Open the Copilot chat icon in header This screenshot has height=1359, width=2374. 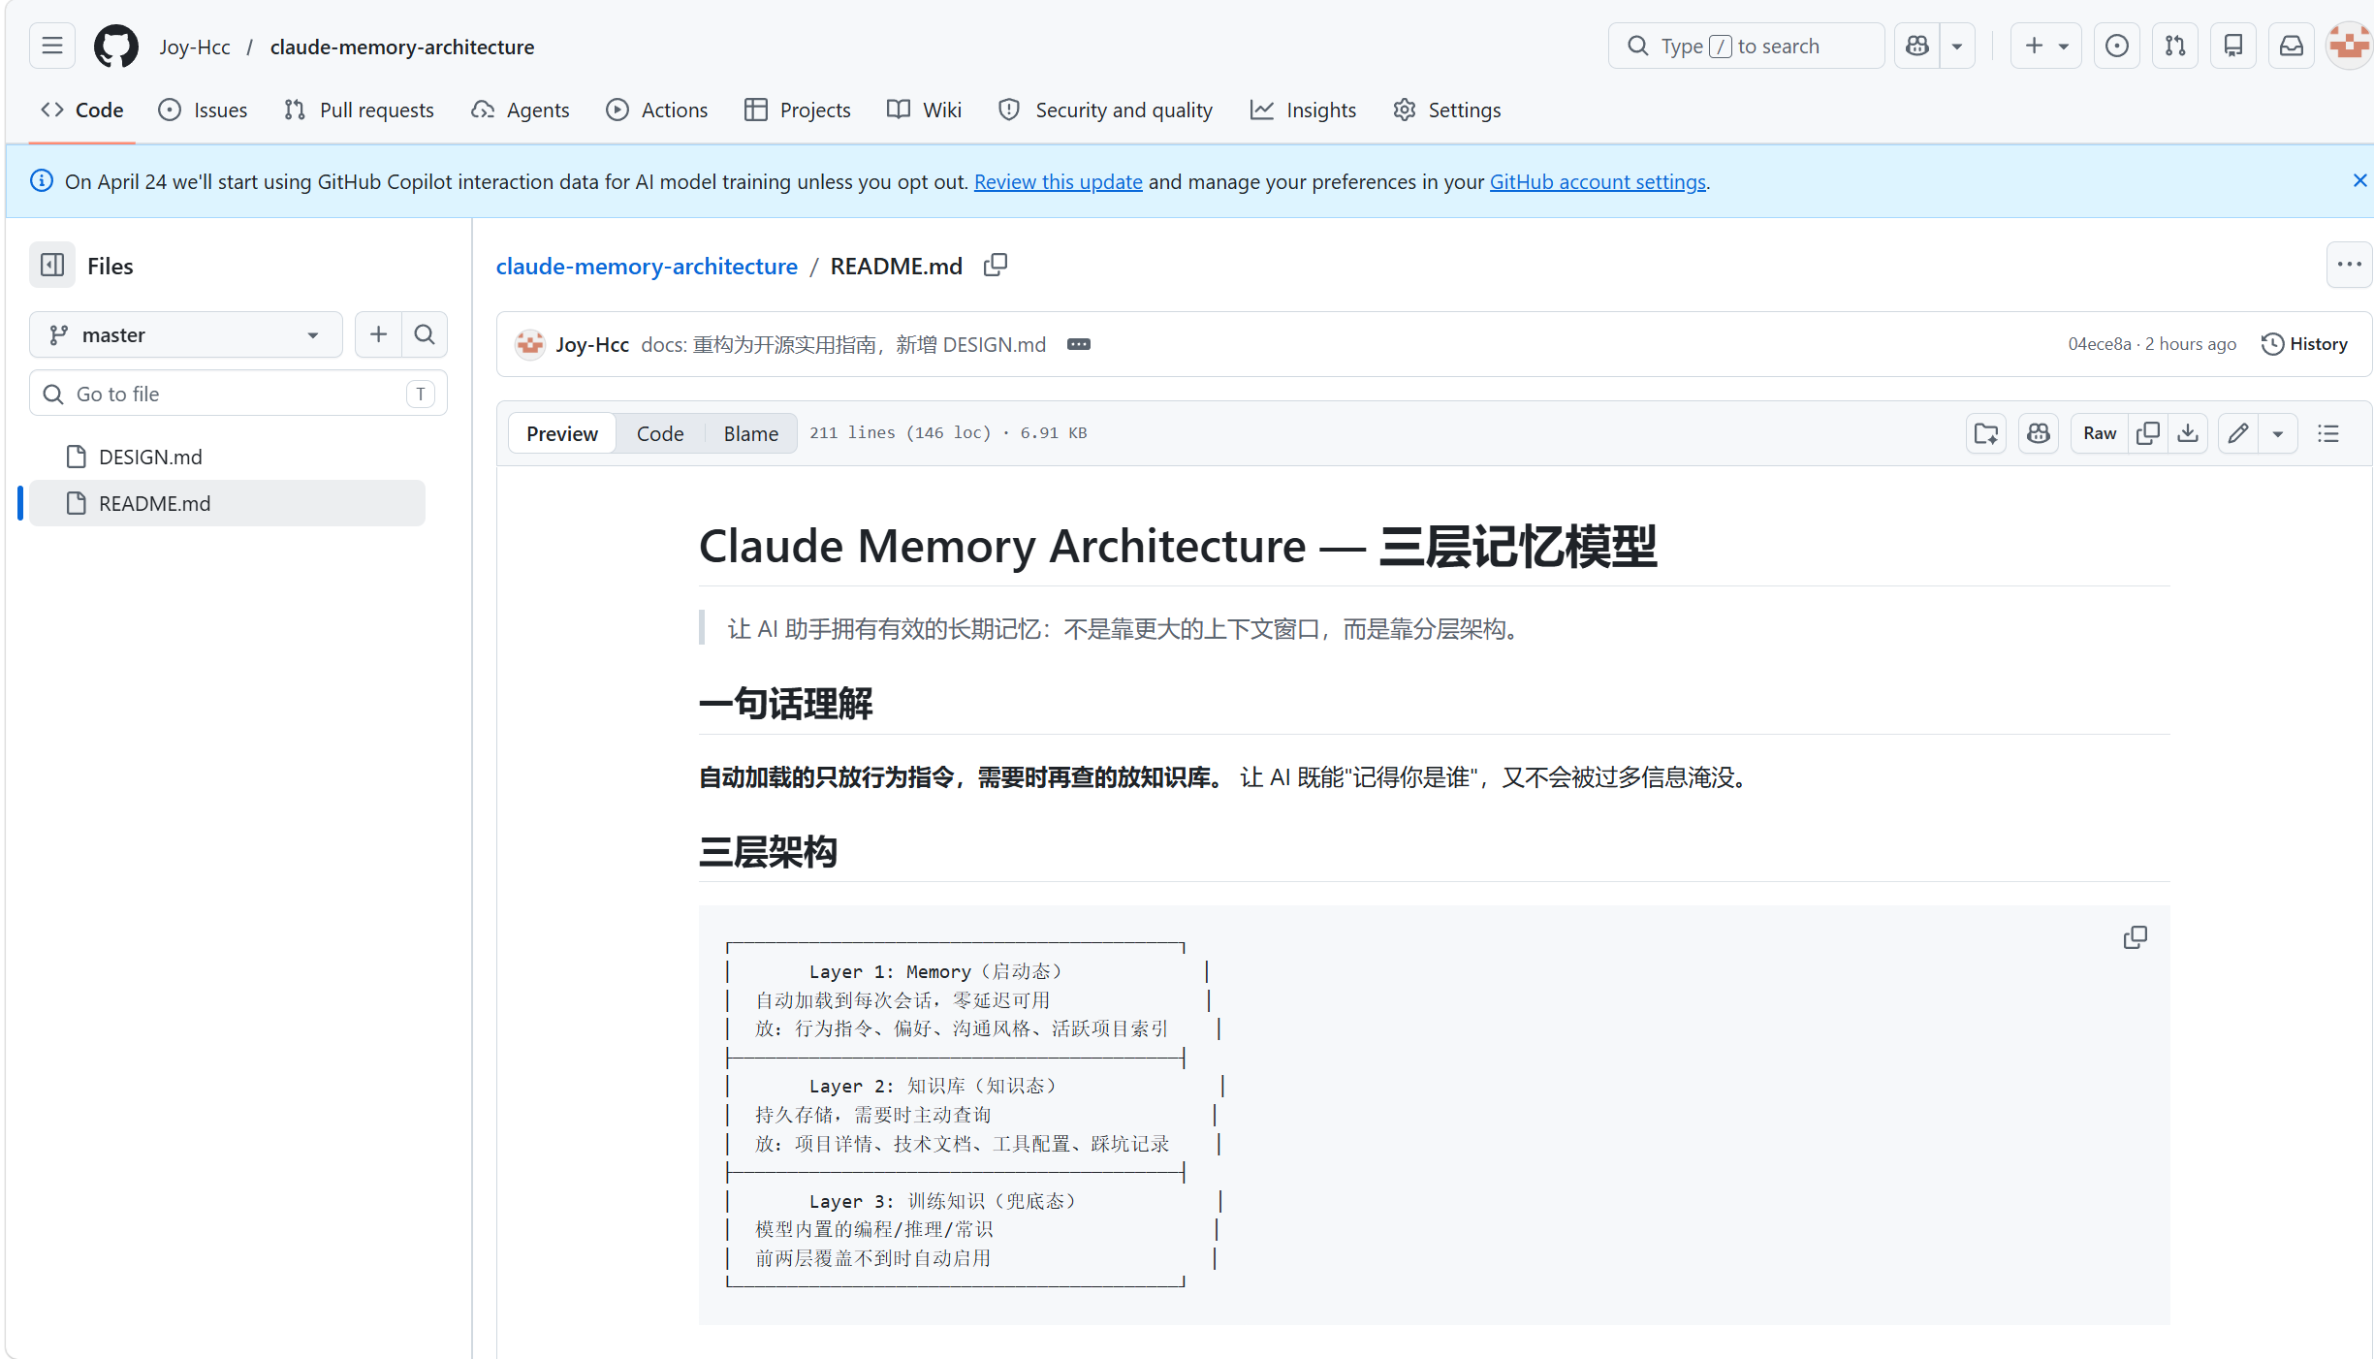(1916, 46)
